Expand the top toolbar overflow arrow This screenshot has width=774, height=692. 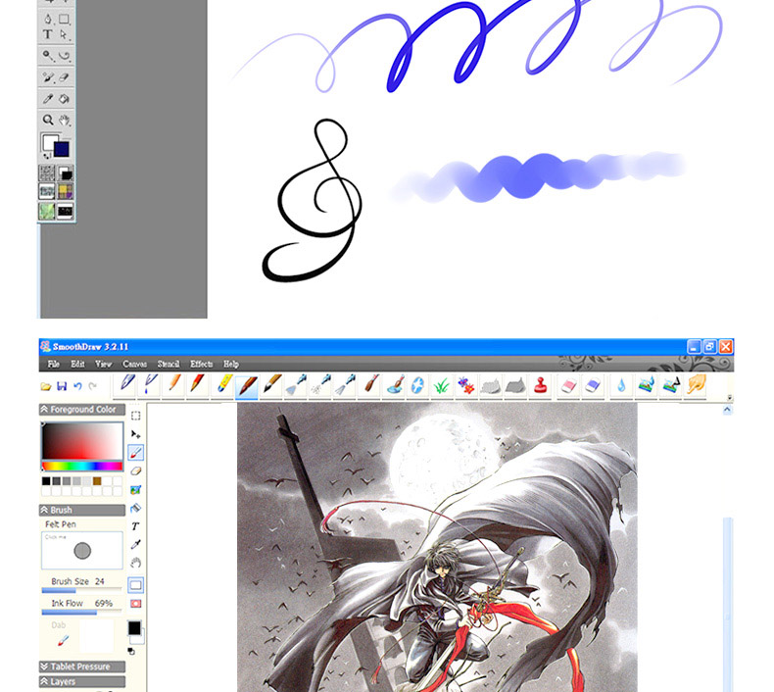730,398
